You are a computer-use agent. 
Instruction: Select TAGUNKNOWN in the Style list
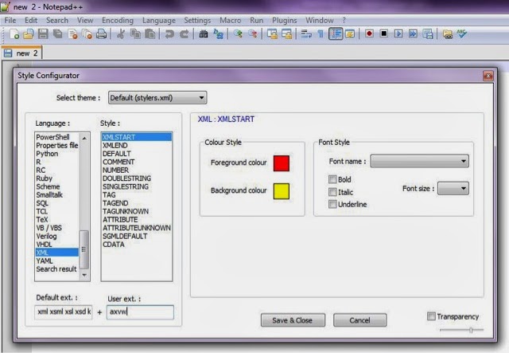click(x=126, y=211)
